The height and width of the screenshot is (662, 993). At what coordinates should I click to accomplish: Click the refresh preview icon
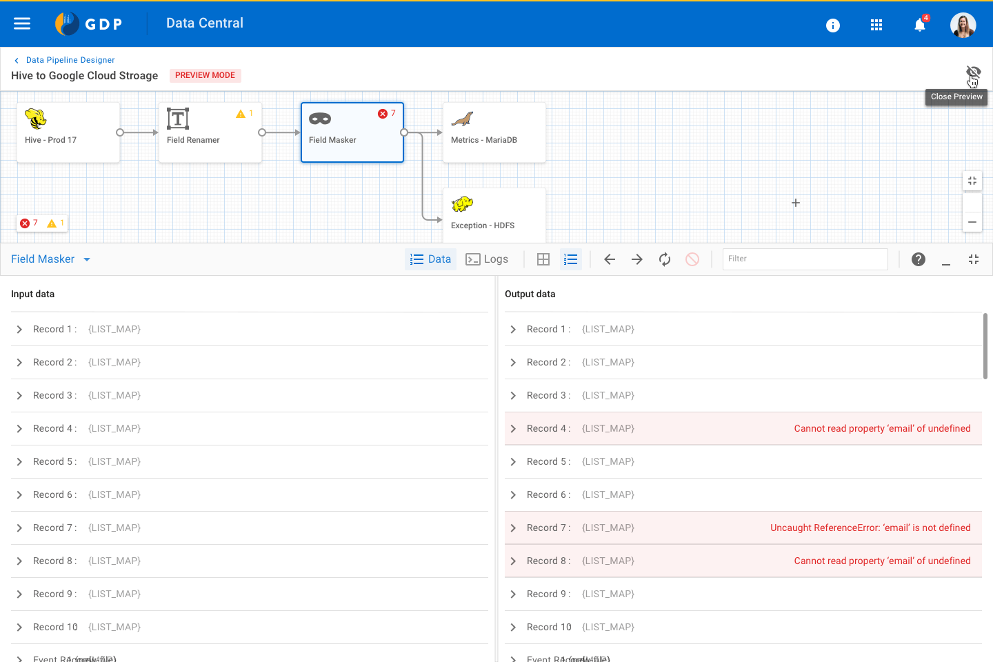(x=665, y=259)
